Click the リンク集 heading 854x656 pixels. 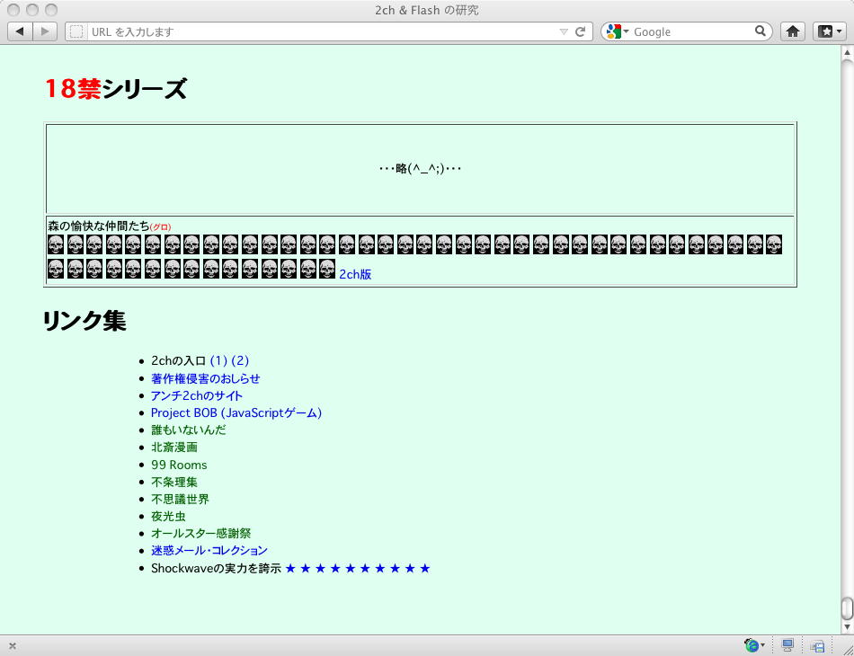click(x=85, y=320)
